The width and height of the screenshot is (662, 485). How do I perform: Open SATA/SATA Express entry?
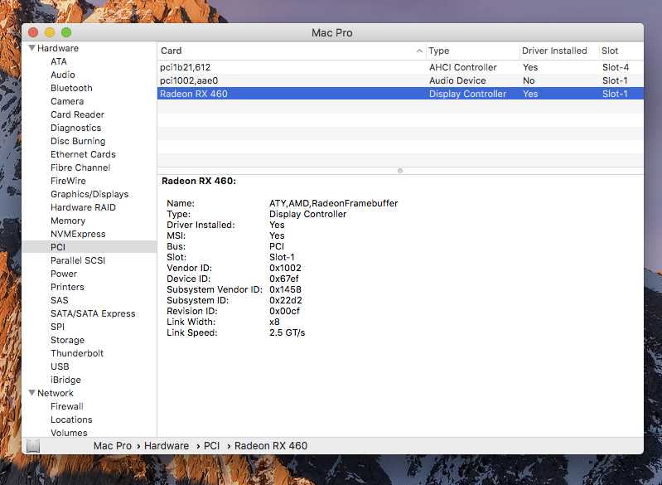pyautogui.click(x=93, y=313)
